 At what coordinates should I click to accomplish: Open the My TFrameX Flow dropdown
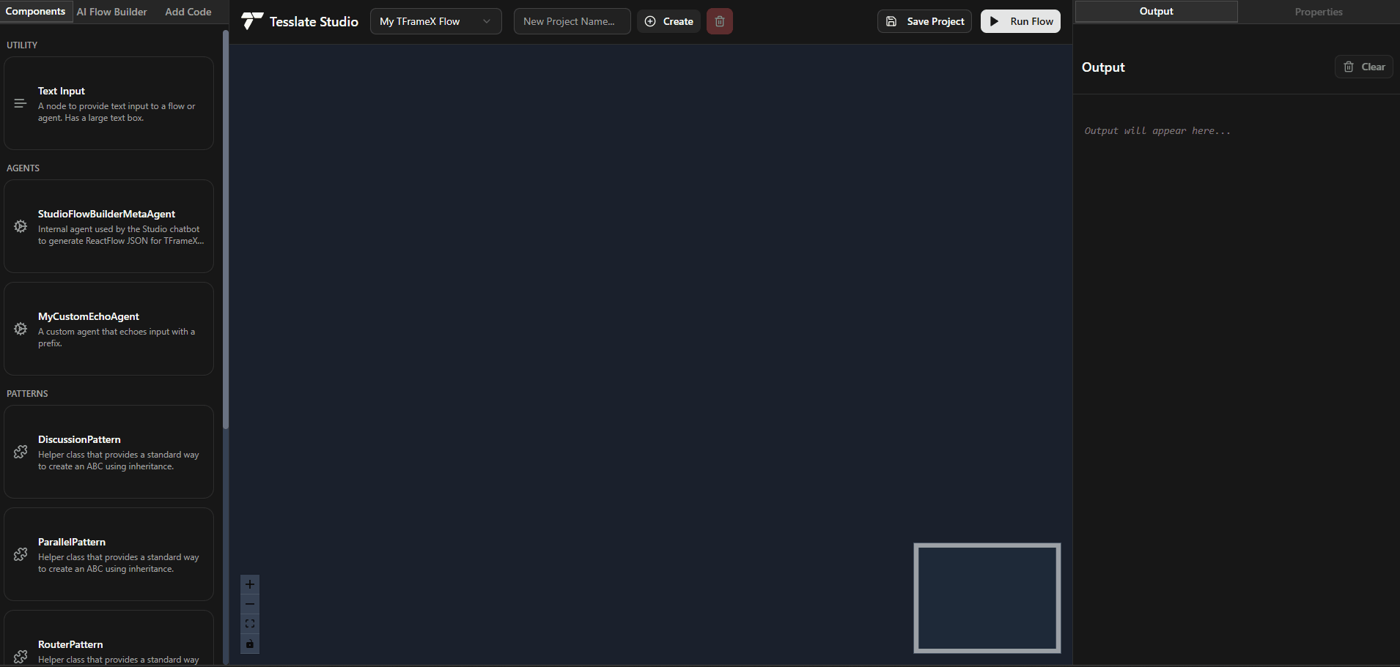coord(435,21)
